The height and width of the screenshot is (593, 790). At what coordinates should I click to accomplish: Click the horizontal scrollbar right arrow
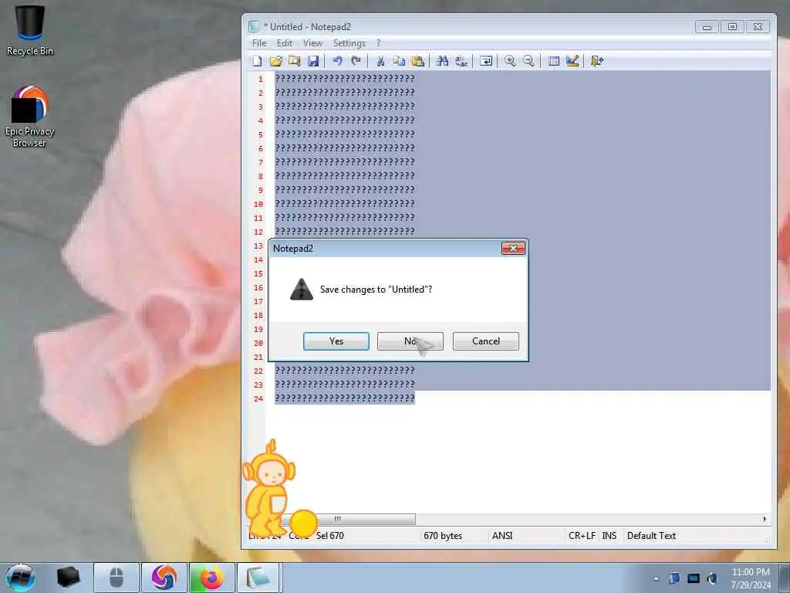click(x=765, y=519)
